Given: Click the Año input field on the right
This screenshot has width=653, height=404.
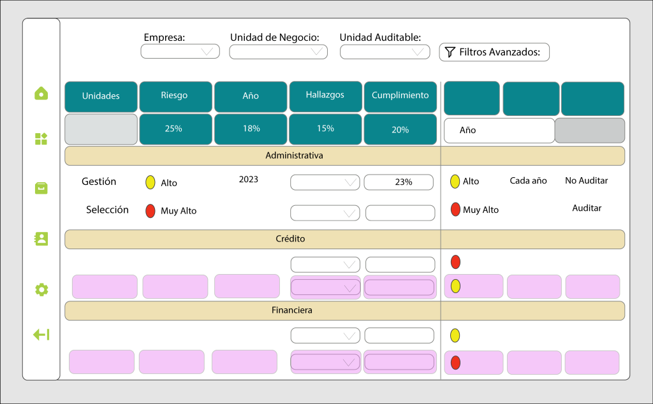Looking at the screenshot, I should tap(499, 131).
